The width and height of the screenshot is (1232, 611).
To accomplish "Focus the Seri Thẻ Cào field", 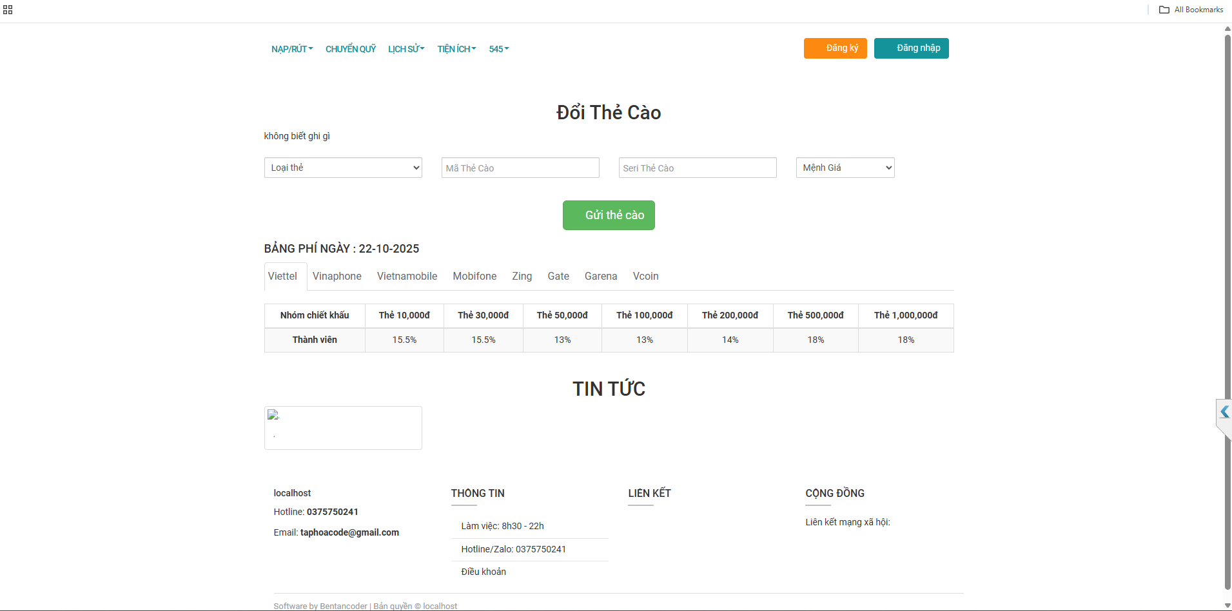I will (x=698, y=168).
